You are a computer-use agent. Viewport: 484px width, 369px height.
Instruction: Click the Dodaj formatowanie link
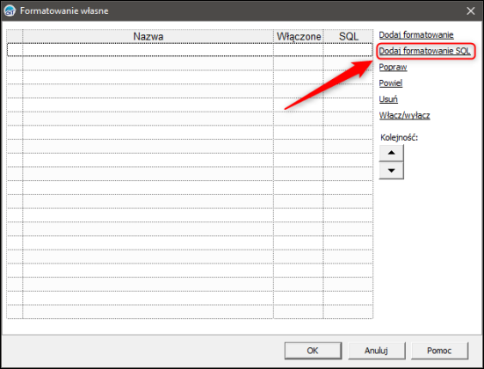click(415, 35)
